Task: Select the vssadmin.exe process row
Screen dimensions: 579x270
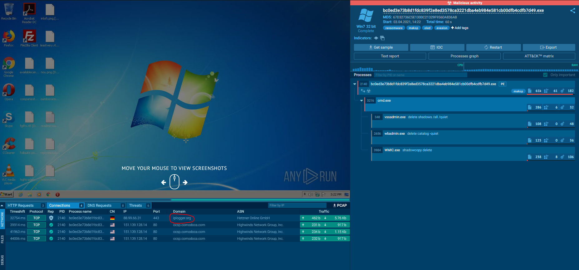Action: (x=473, y=121)
